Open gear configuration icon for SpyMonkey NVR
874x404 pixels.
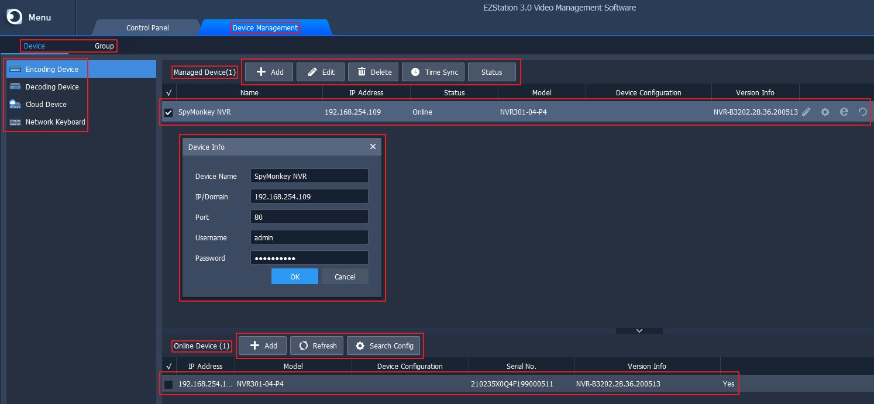coord(825,112)
